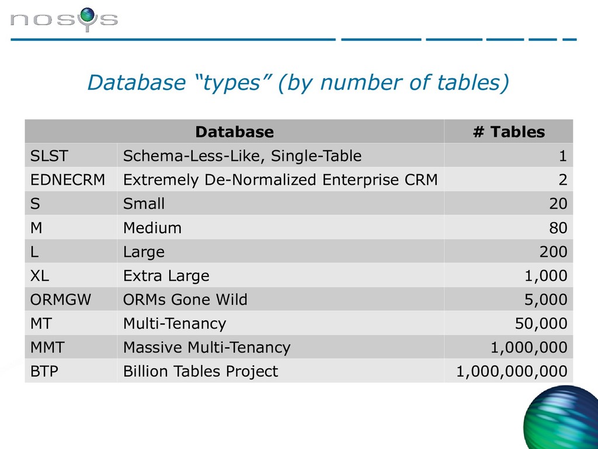Screen dimensions: 598x449
Task: Click the 'Small' description cell
Action: click(280, 203)
